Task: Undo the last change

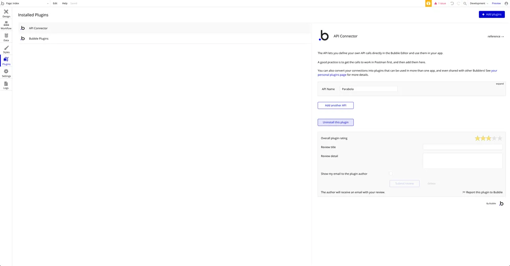Action: 452,3
